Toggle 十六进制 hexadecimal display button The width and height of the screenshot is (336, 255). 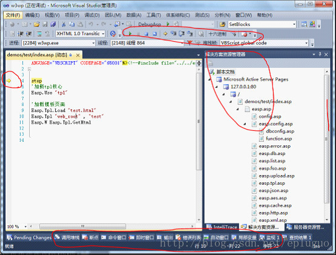tap(217, 34)
